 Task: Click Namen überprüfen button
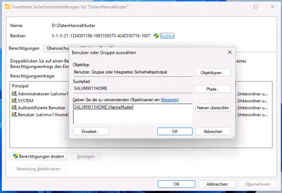[x=213, y=108]
